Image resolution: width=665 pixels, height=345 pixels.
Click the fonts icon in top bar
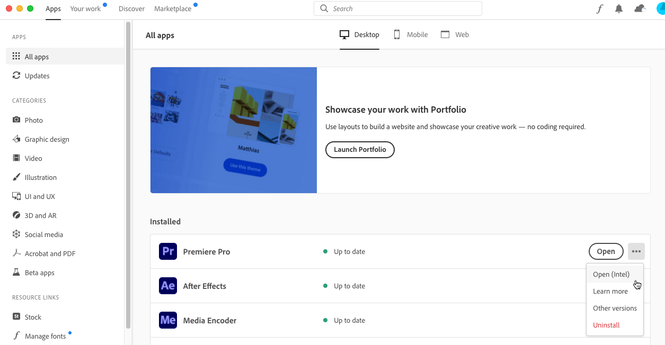tap(600, 9)
